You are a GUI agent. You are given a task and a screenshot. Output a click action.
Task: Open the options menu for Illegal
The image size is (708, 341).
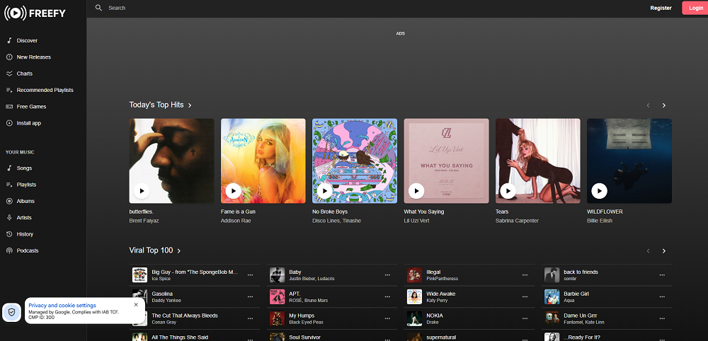pos(525,275)
